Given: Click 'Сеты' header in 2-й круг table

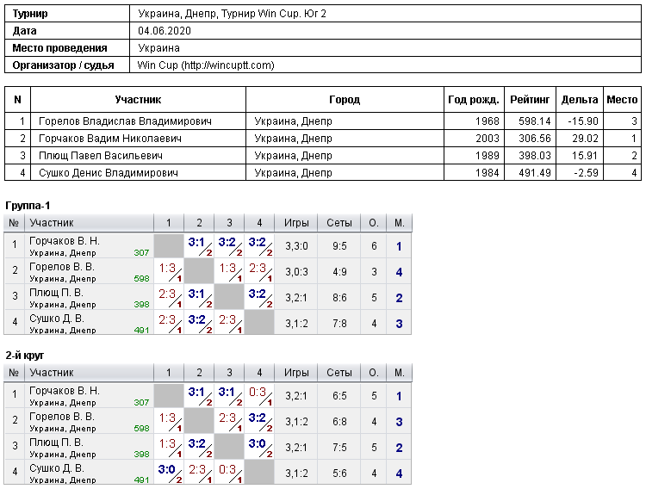Looking at the screenshot, I should 339,373.
